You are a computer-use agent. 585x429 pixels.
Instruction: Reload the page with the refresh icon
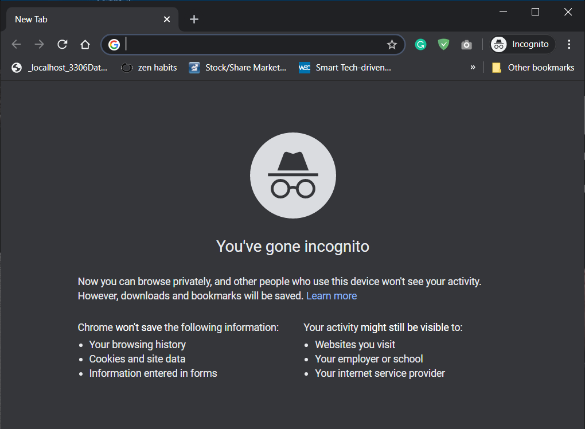[x=63, y=44]
